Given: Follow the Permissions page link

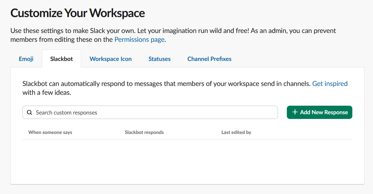Looking at the screenshot, I should [x=139, y=39].
